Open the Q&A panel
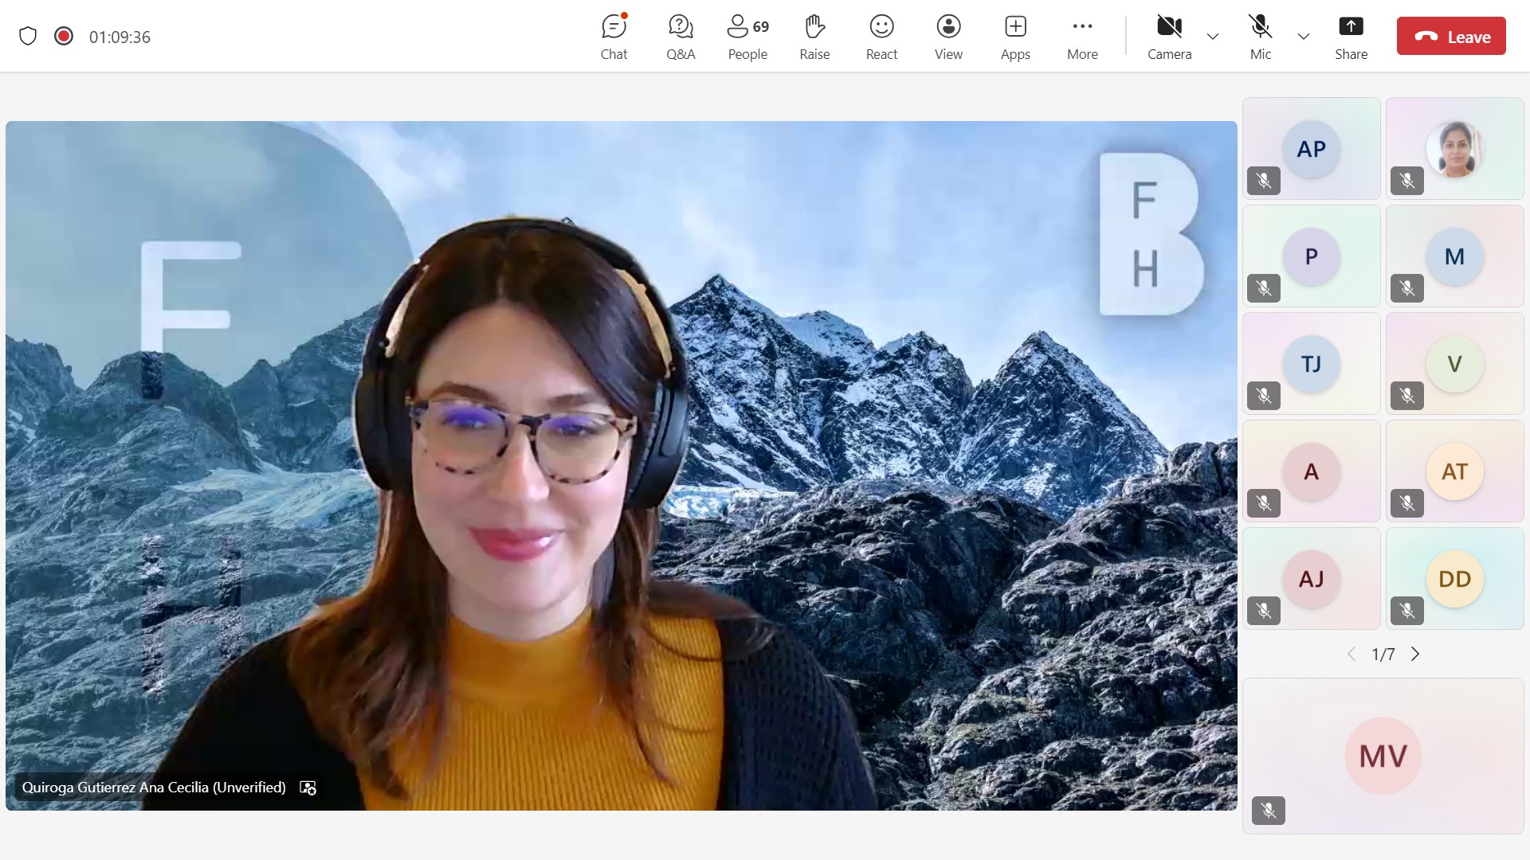Screen dimensions: 1530x860 681,37
